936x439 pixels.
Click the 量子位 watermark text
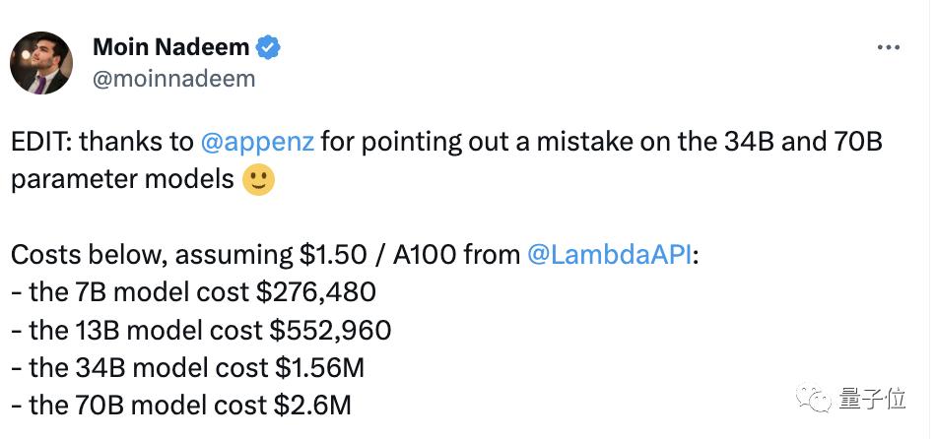pyautogui.click(x=872, y=399)
